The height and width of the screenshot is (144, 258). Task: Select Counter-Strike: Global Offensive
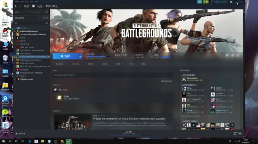(x=32, y=34)
